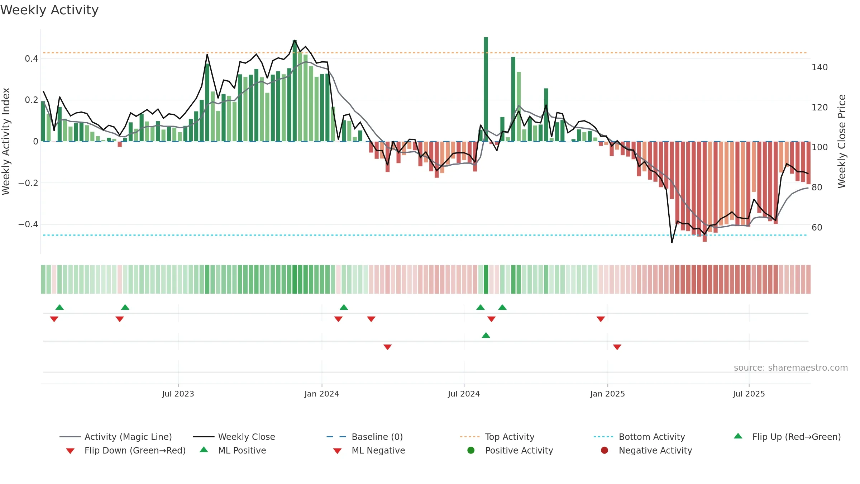Click the cyan Bottom Activity dotted line swatch
This screenshot has height=484, width=860.
pyautogui.click(x=603, y=437)
